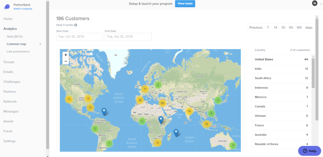The height and width of the screenshot is (157, 323).
Task: Open the End Date picker field
Action: [128, 37]
